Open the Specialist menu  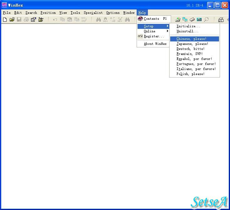pos(93,13)
